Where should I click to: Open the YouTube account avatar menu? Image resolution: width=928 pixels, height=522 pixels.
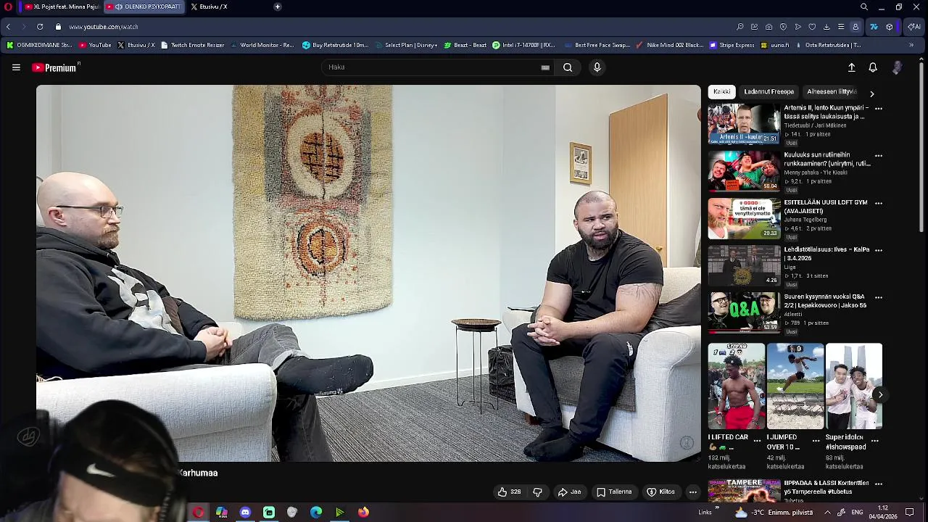tap(897, 67)
